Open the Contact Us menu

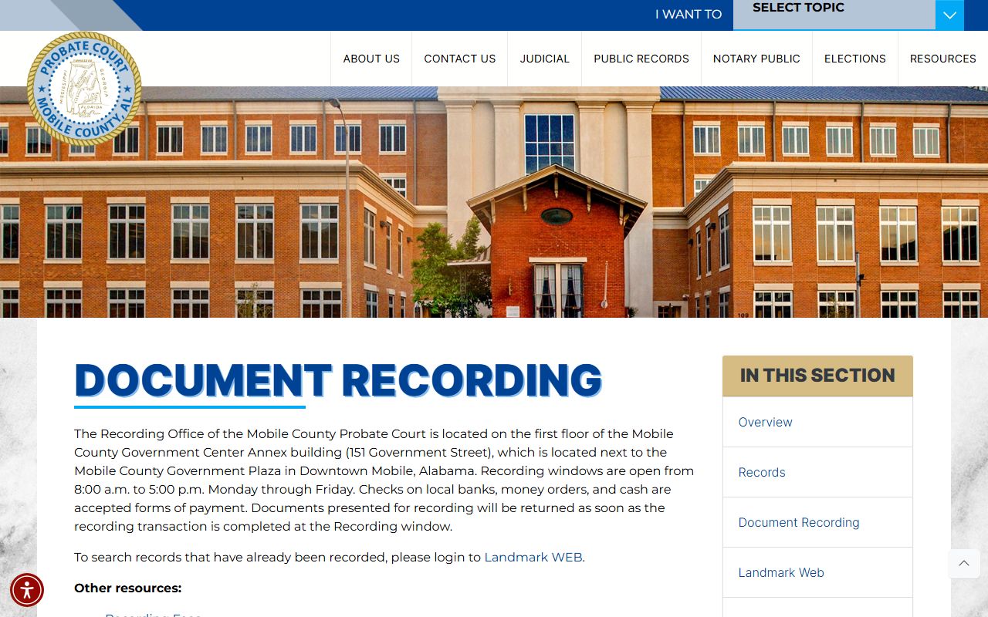(460, 59)
